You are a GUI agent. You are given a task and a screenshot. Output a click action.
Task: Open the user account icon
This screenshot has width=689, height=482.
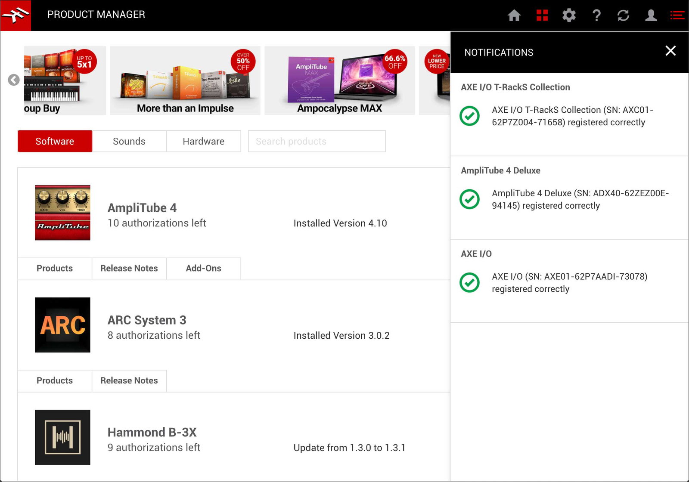click(x=651, y=15)
